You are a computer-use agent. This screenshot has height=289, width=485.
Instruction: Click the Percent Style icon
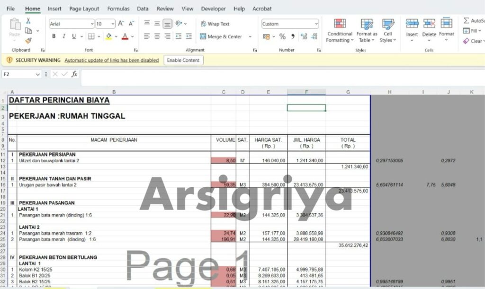pos(282,36)
